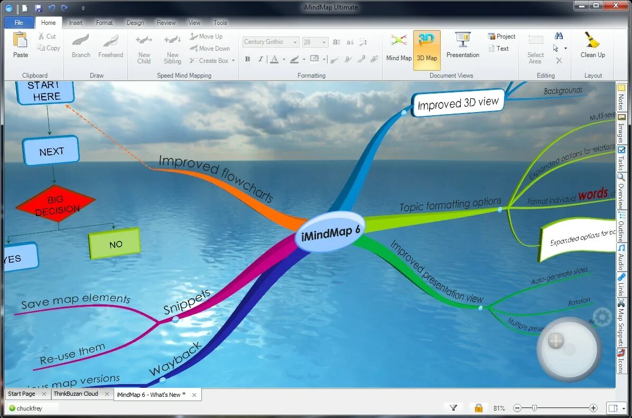The height and width of the screenshot is (418, 632).
Task: Select the Branch drawing tool
Action: (x=81, y=45)
